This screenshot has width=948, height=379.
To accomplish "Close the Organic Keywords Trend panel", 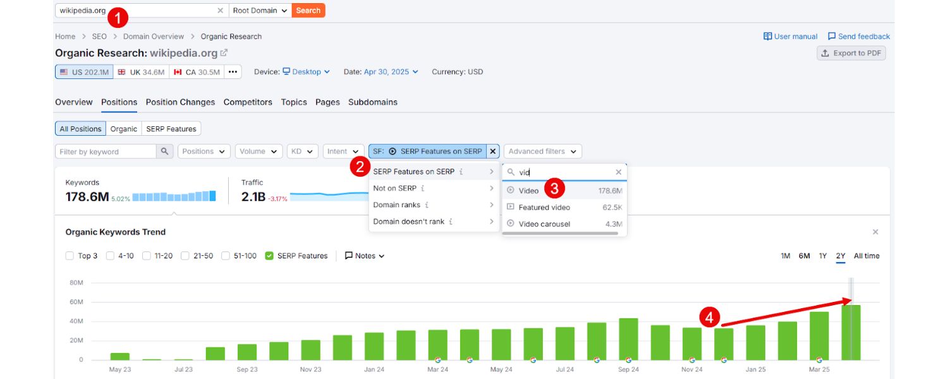I will [875, 232].
